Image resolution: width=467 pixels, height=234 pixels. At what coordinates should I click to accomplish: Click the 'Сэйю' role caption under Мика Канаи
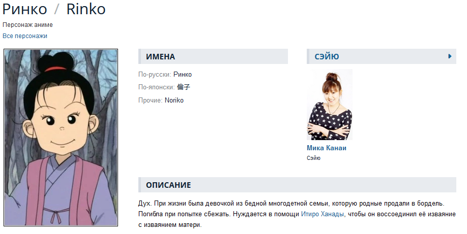click(313, 158)
